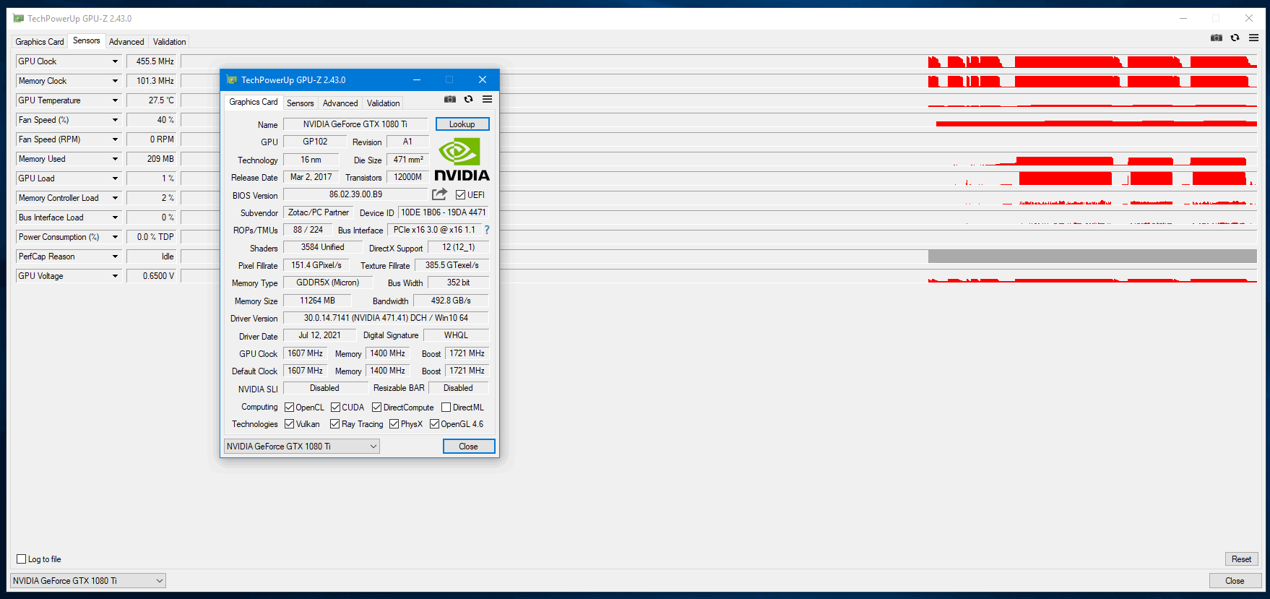Open the GPU Load sensor dropdown arrow
The image size is (1270, 599).
coord(115,178)
